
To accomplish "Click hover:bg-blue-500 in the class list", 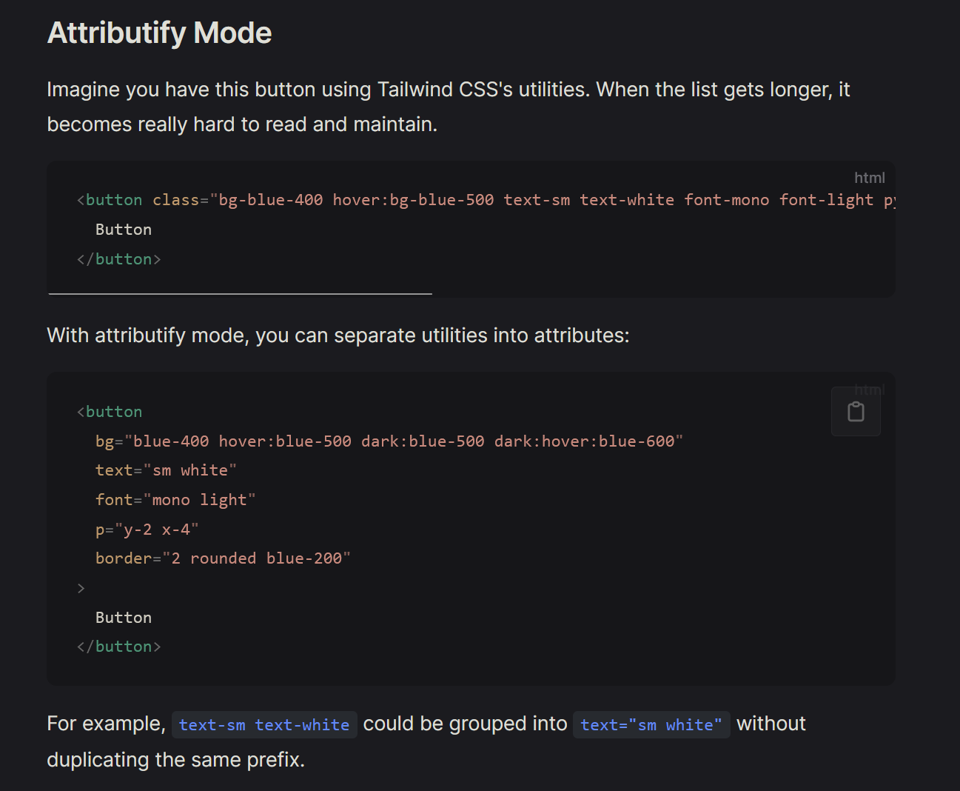I will click(x=413, y=200).
